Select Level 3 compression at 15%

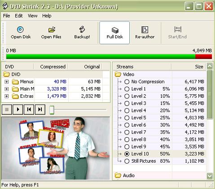(x=127, y=103)
